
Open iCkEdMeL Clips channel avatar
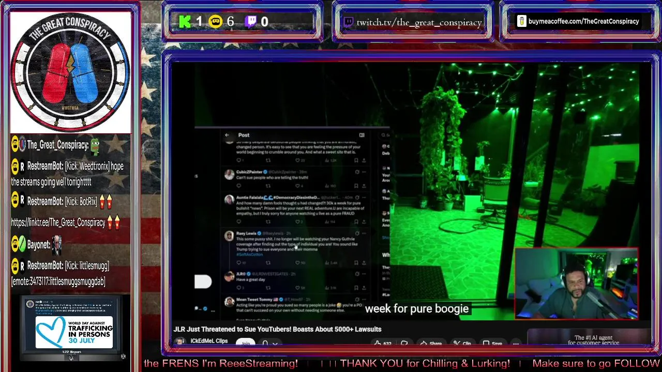click(x=180, y=342)
